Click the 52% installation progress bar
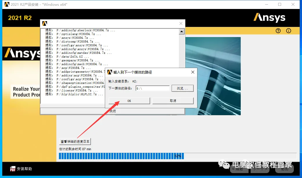302x178 pixels. 178,156
